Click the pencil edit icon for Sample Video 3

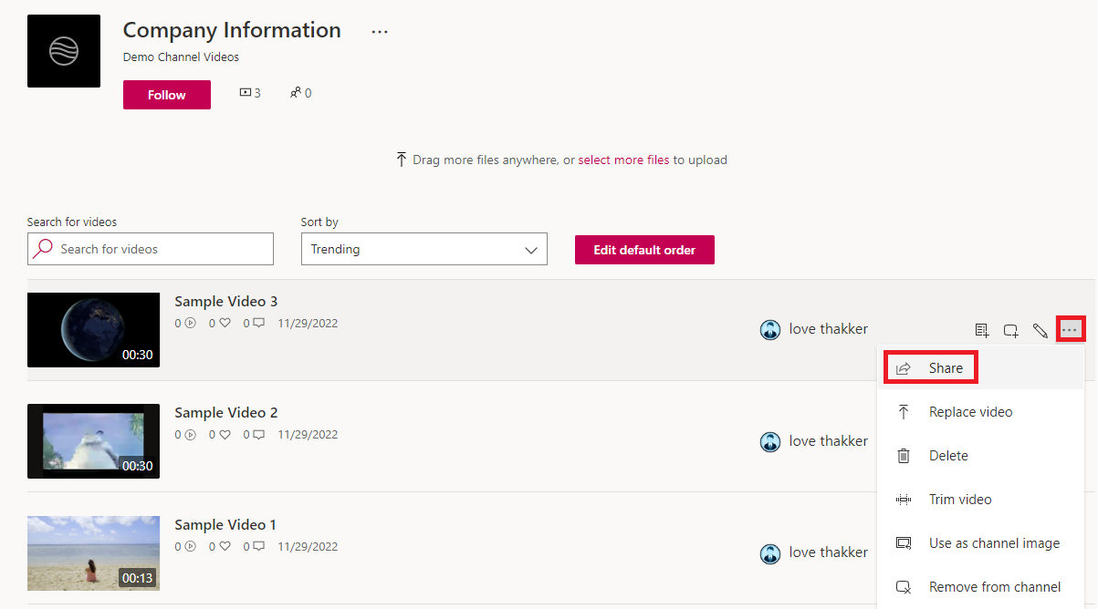[1040, 330]
